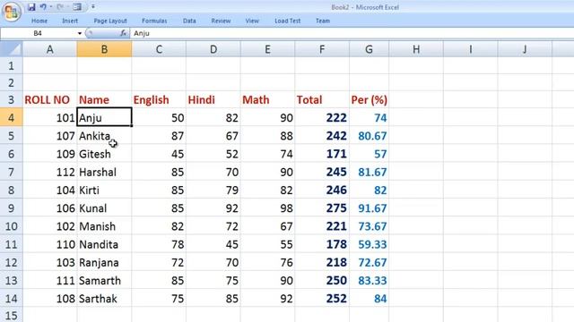Click percentage value 91.67
Screen dimensions: 574x322
coord(369,208)
